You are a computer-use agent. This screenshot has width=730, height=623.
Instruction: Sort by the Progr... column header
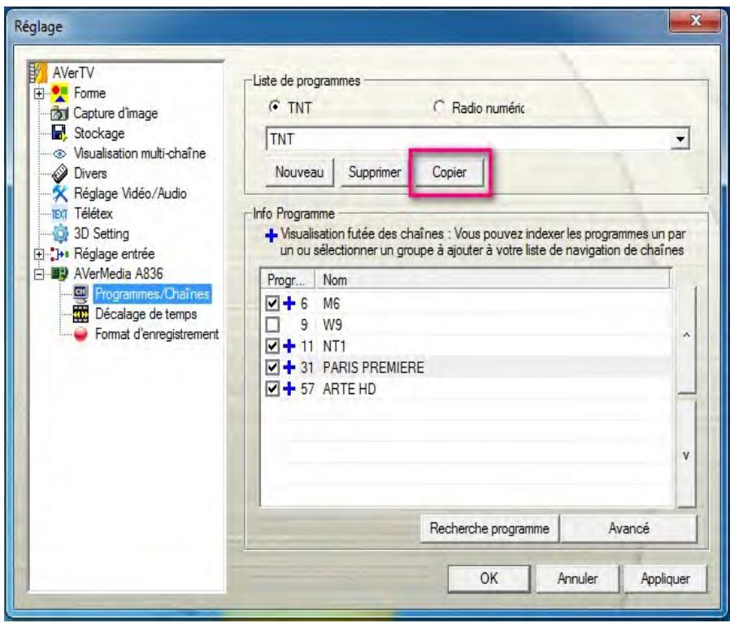point(287,280)
